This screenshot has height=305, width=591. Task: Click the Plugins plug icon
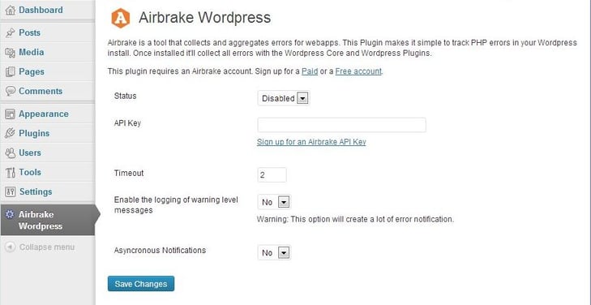click(x=11, y=133)
